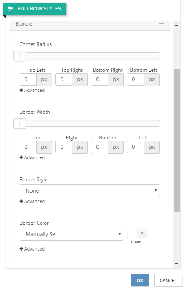Click the Top Left radius input field
This screenshot has height=289, width=190.
(x=28, y=80)
